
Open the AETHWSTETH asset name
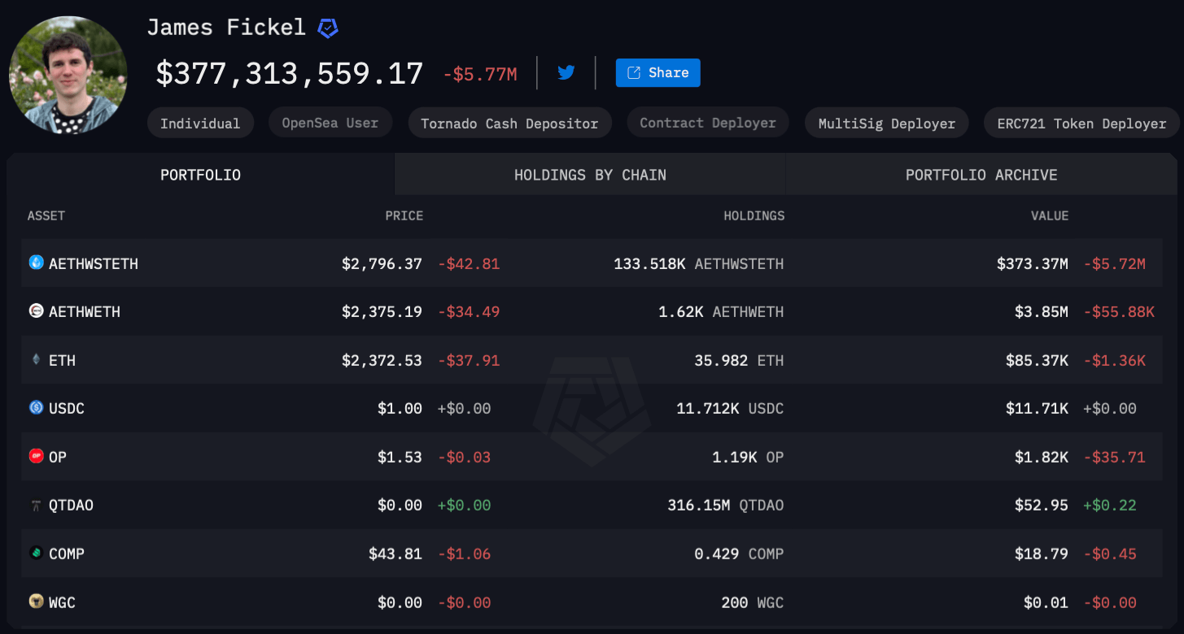point(94,263)
